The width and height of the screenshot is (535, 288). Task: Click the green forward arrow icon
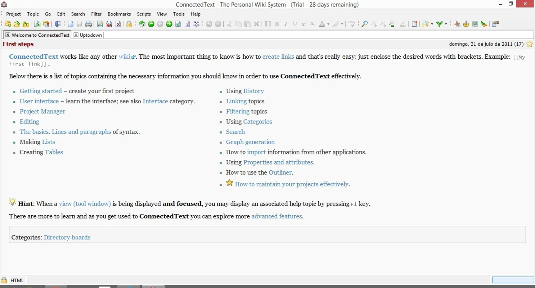169,24
